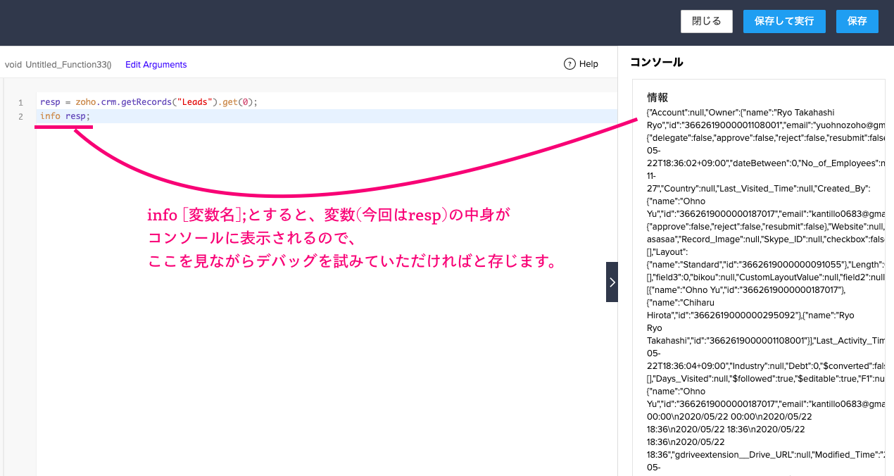
Task: Click the 情報 label in console
Action: [657, 97]
